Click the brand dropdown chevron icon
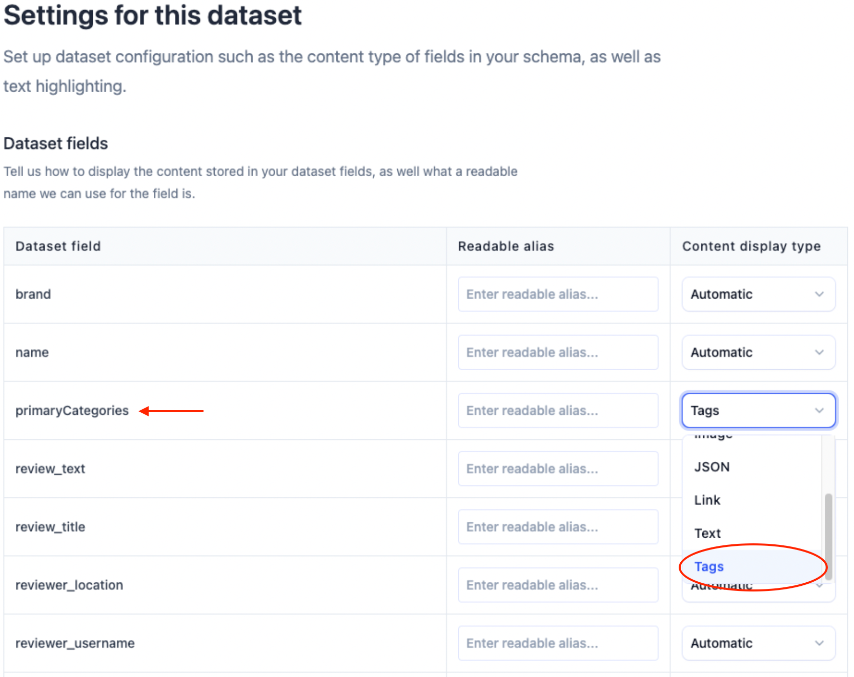The width and height of the screenshot is (854, 677). pyautogui.click(x=819, y=294)
